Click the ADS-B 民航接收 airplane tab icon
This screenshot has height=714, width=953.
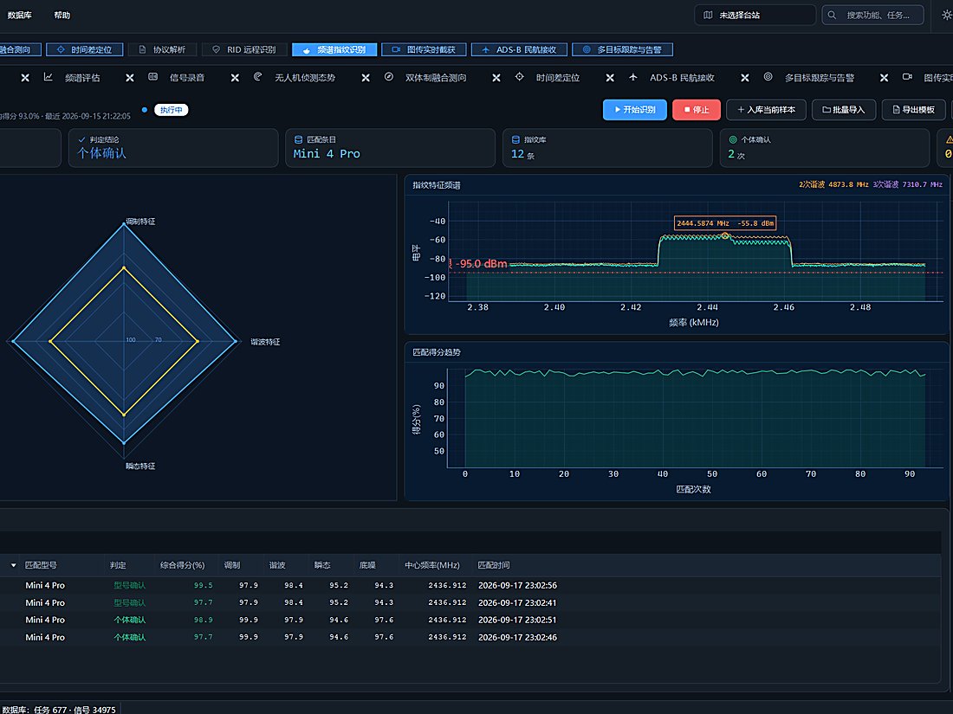[x=633, y=77]
